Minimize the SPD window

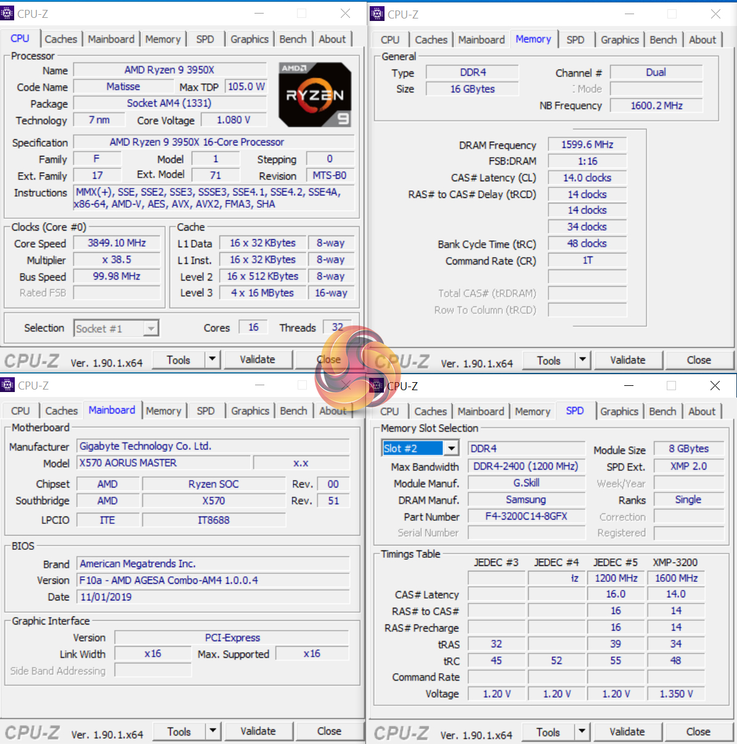(x=629, y=386)
